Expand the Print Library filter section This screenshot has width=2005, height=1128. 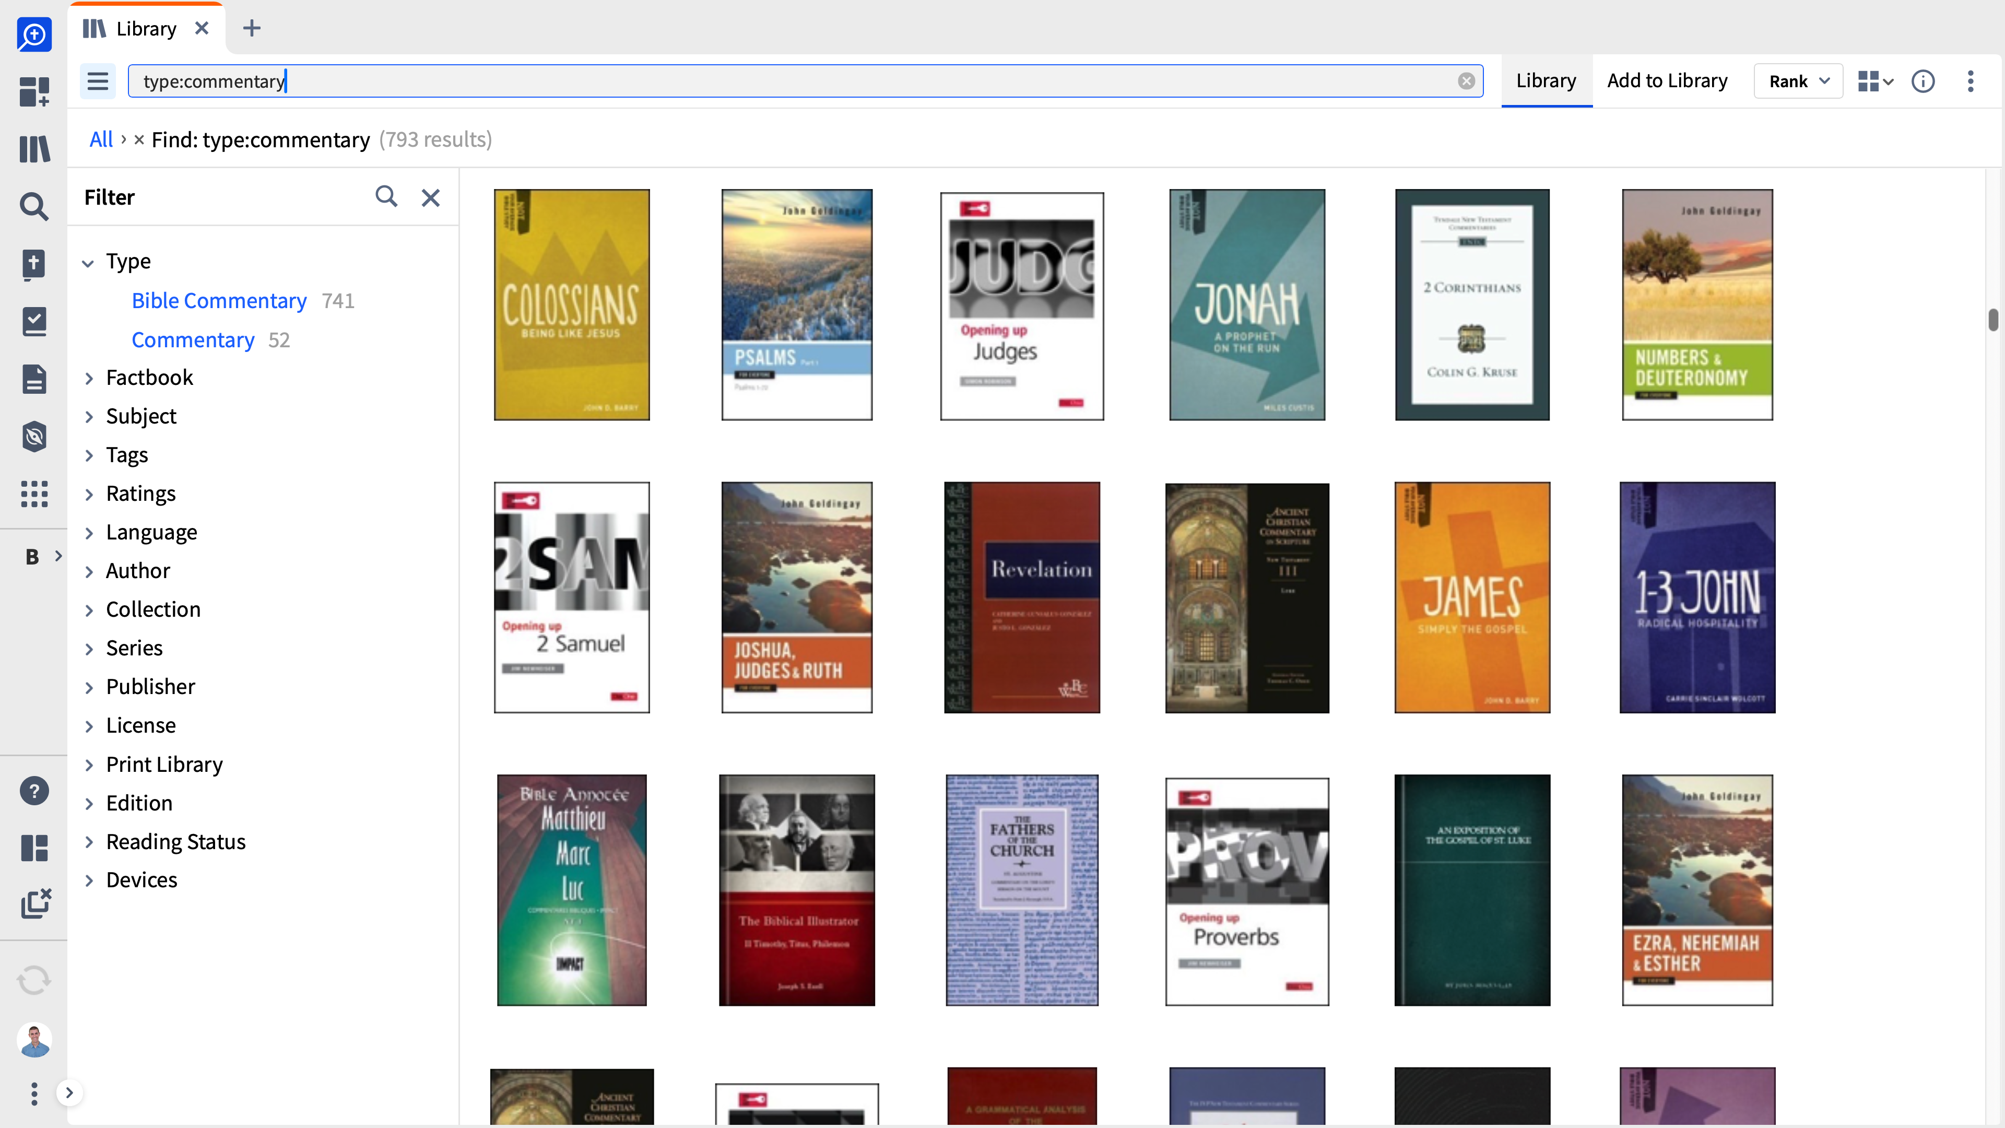tap(89, 765)
